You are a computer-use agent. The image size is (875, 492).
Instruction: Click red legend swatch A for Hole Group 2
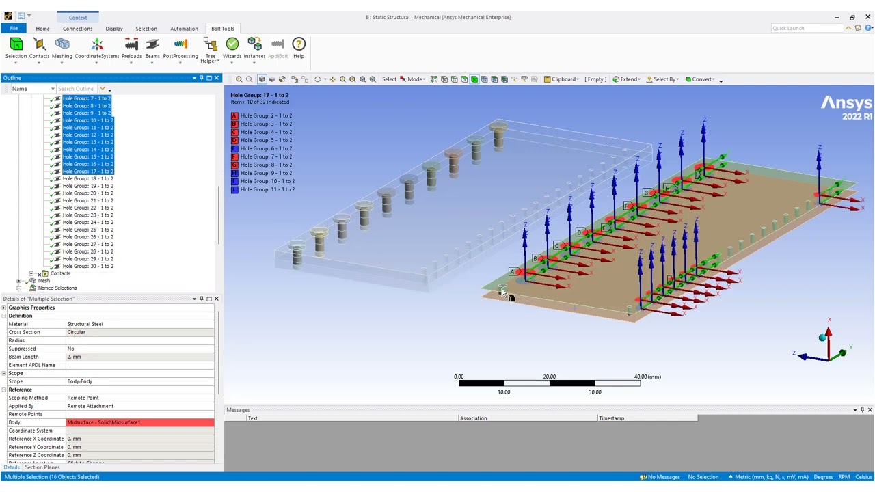(x=234, y=116)
